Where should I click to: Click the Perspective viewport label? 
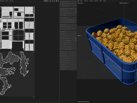tap(80, 3)
